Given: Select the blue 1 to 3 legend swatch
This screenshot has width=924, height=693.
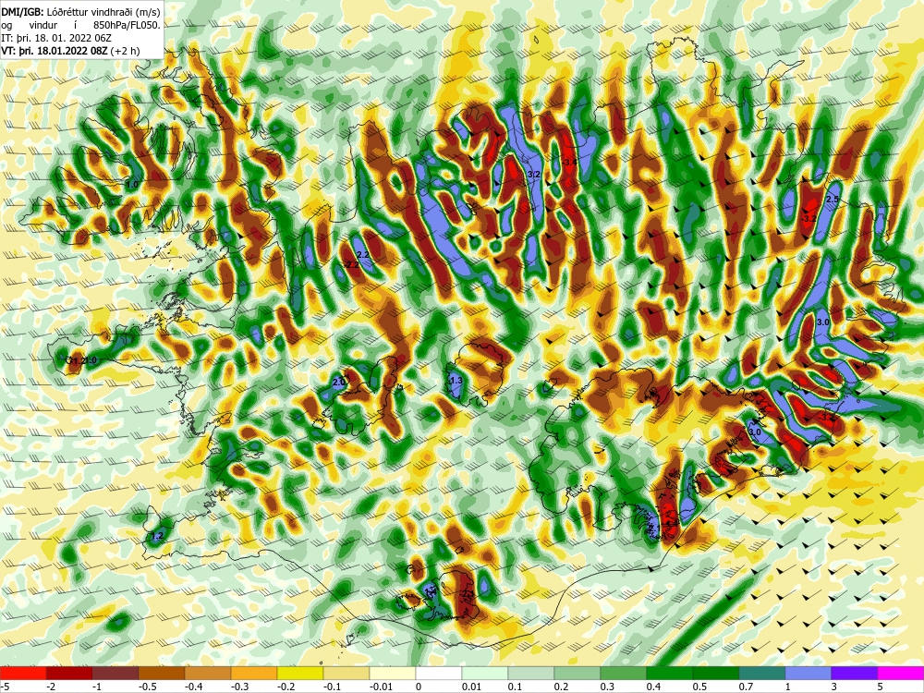Looking at the screenshot, I should coord(808,674).
